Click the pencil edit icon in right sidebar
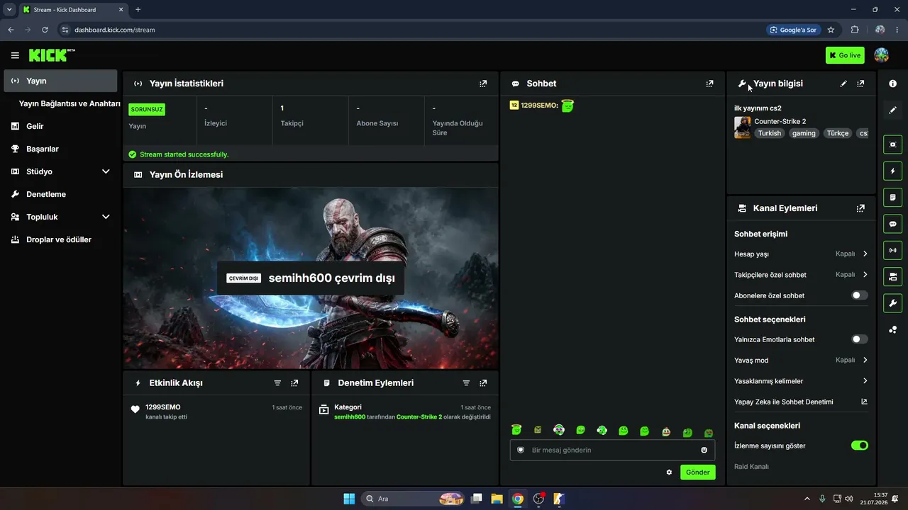Screen dimensions: 908x510 coord(892,110)
